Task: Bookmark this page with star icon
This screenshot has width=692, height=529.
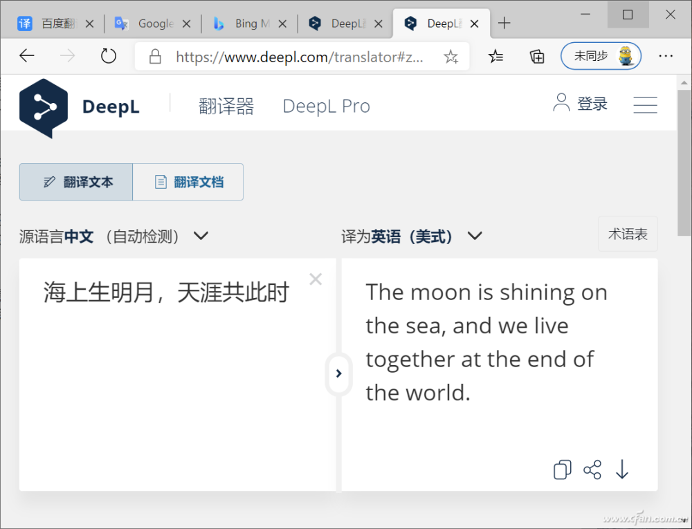Action: (x=451, y=57)
